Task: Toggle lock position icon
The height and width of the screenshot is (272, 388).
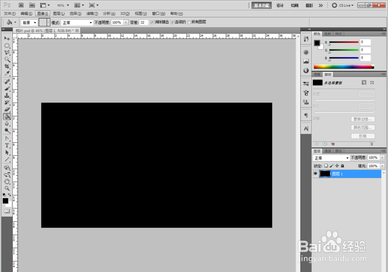Action: click(337, 166)
